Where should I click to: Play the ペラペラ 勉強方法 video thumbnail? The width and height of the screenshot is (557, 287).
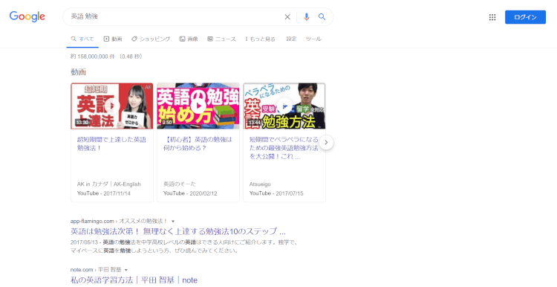coord(284,106)
